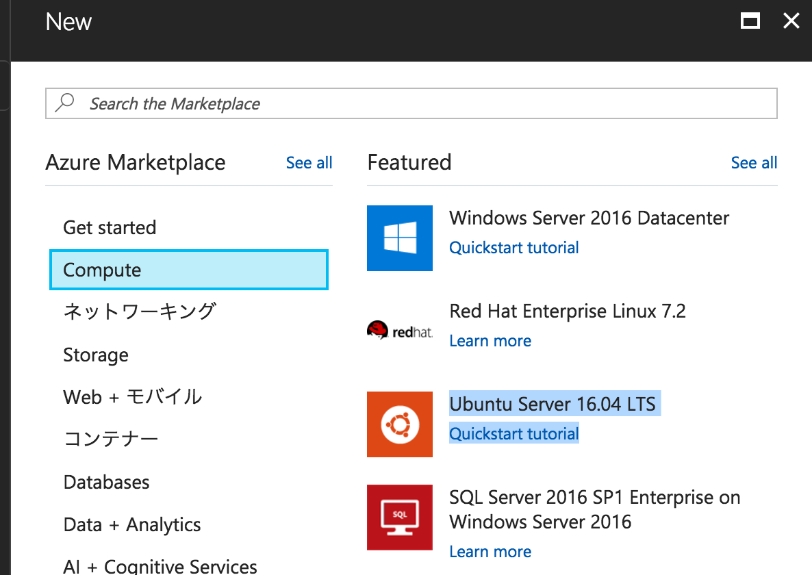Open the Get started category
The width and height of the screenshot is (812, 575).
[110, 227]
